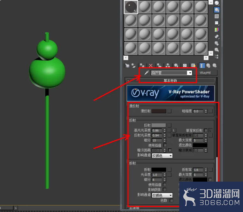The height and width of the screenshot is (212, 243).
Task: Click the Make Unique icon
Action: coord(168,66)
